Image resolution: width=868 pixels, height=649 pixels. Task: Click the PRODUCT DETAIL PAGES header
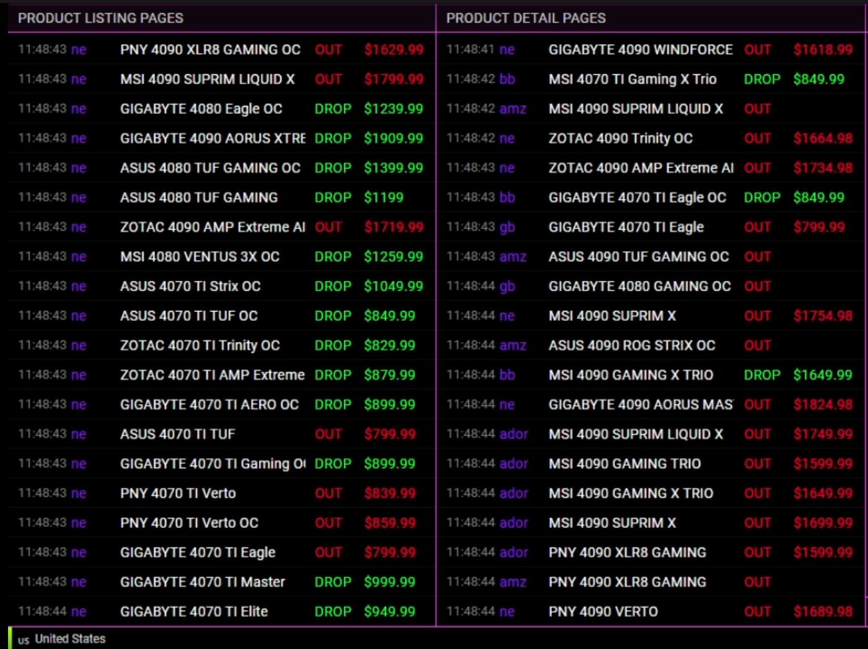[x=526, y=18]
